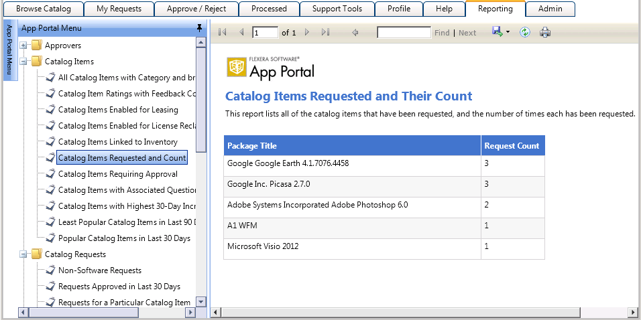Image resolution: width=641 pixels, height=320 pixels.
Task: Collapse the Catalog Requests node
Action: point(23,254)
